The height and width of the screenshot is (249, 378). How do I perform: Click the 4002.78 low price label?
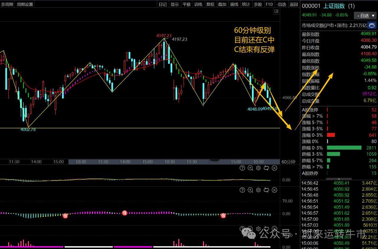pos(28,129)
